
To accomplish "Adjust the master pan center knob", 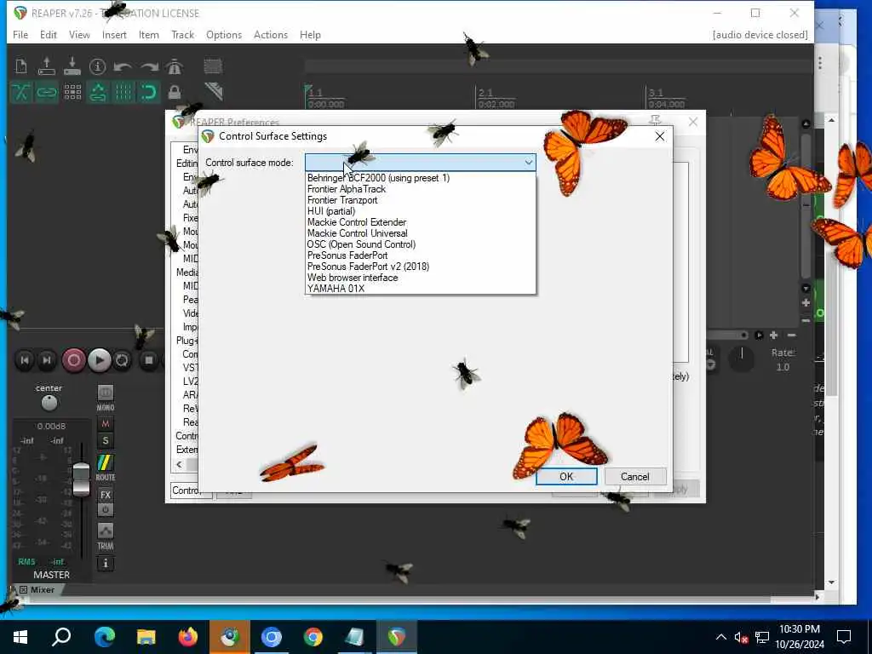I will (x=49, y=402).
